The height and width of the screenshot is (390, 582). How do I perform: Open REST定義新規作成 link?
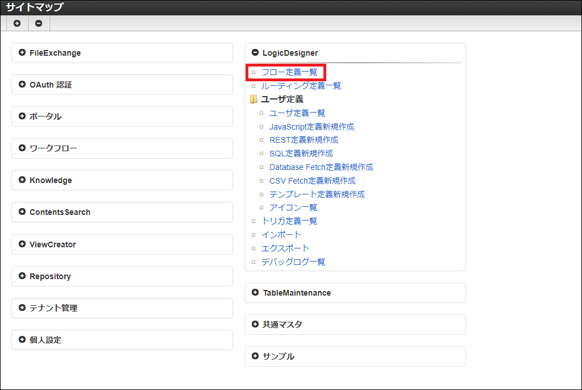(304, 140)
